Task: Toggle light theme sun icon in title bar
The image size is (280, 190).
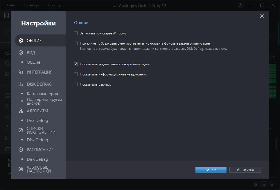Action: [241, 5]
